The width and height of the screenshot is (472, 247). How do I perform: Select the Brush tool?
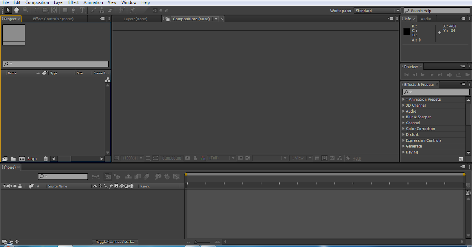point(94,10)
